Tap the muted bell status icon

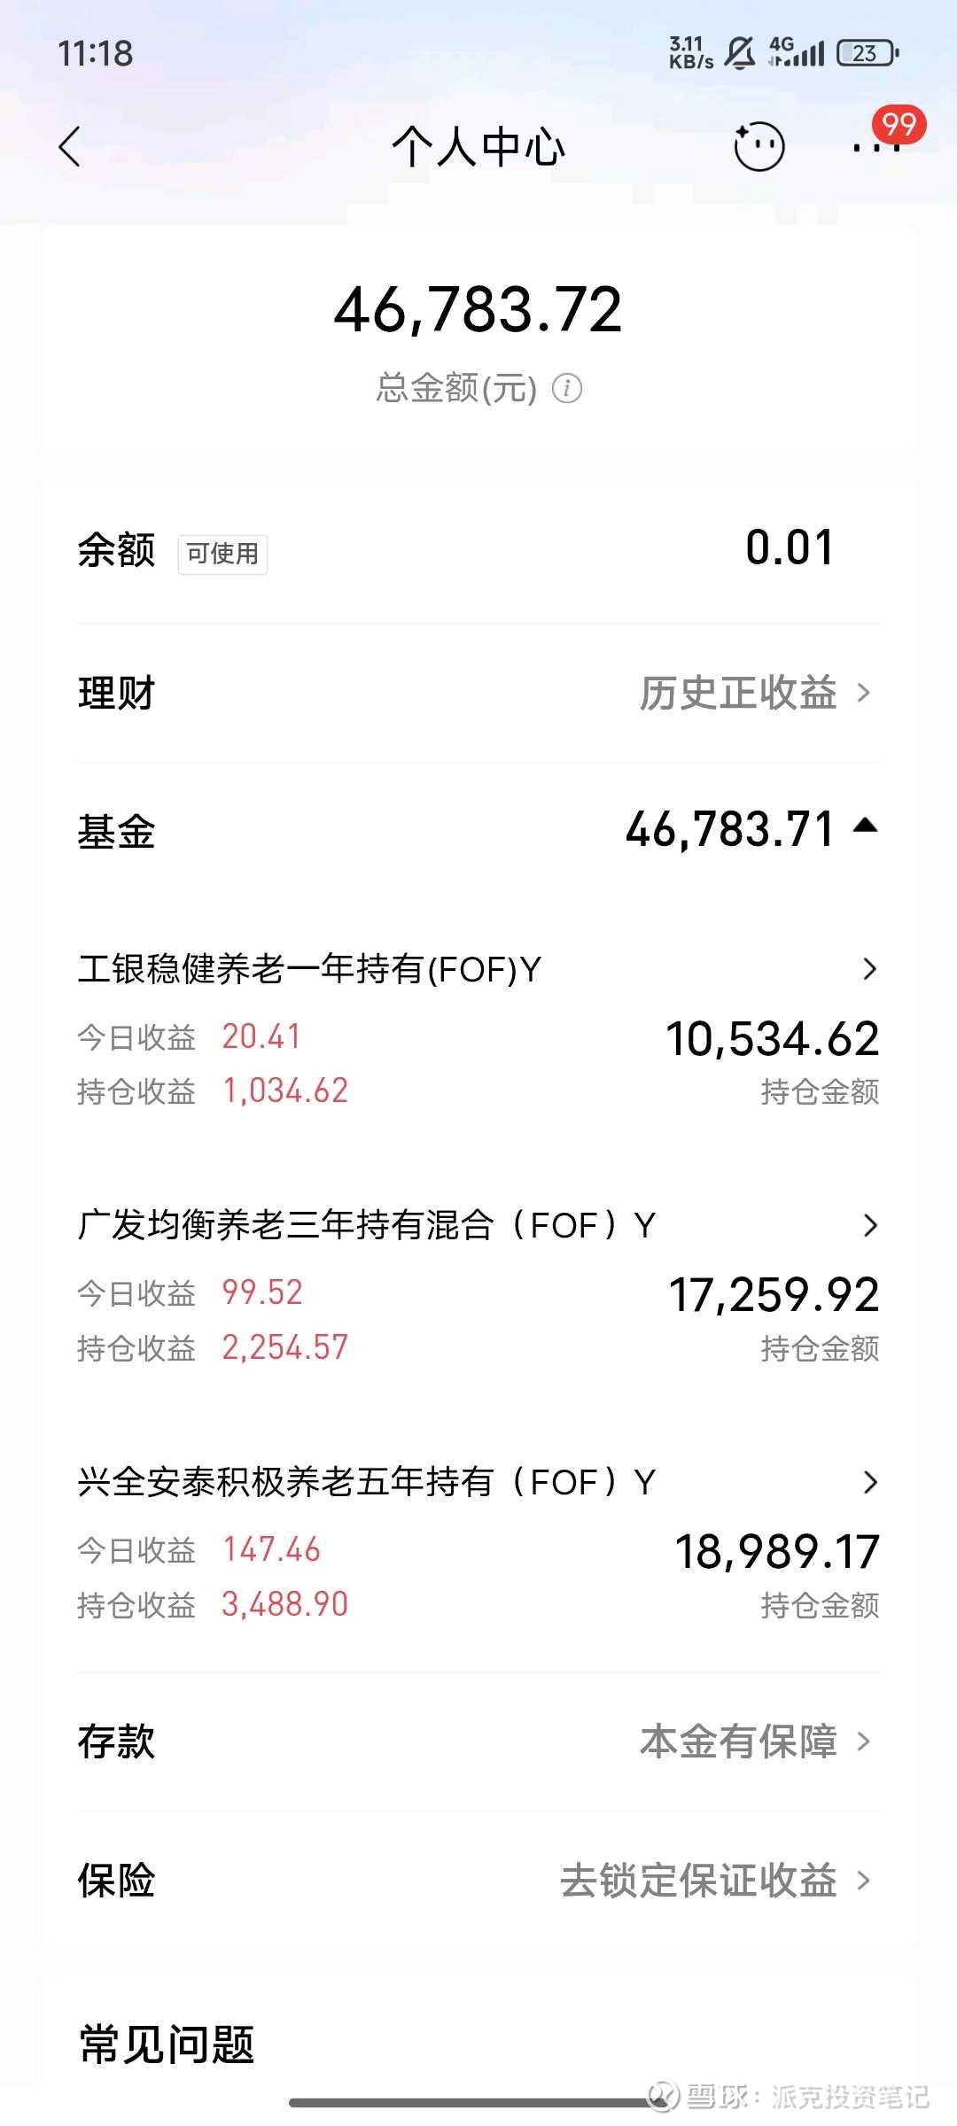740,53
